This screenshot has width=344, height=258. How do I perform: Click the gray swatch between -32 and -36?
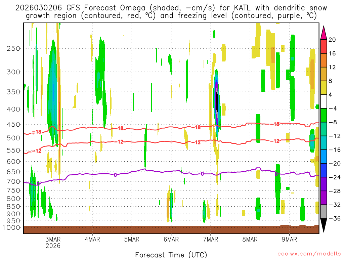tap(324, 212)
